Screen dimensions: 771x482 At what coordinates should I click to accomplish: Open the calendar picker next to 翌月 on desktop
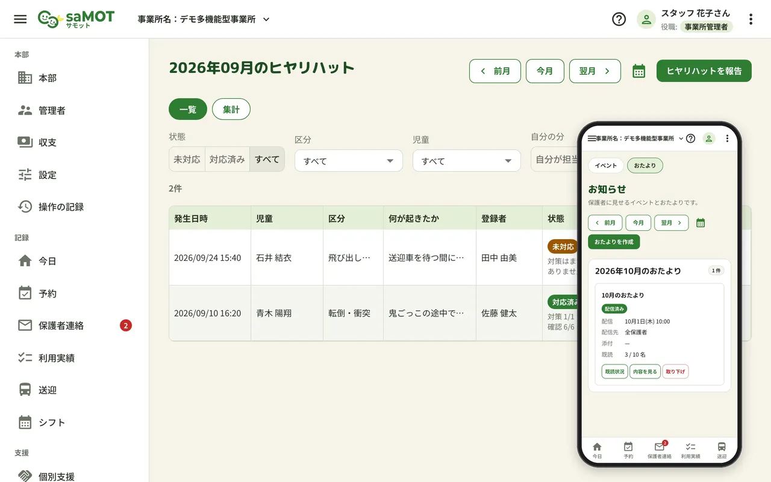click(x=639, y=71)
